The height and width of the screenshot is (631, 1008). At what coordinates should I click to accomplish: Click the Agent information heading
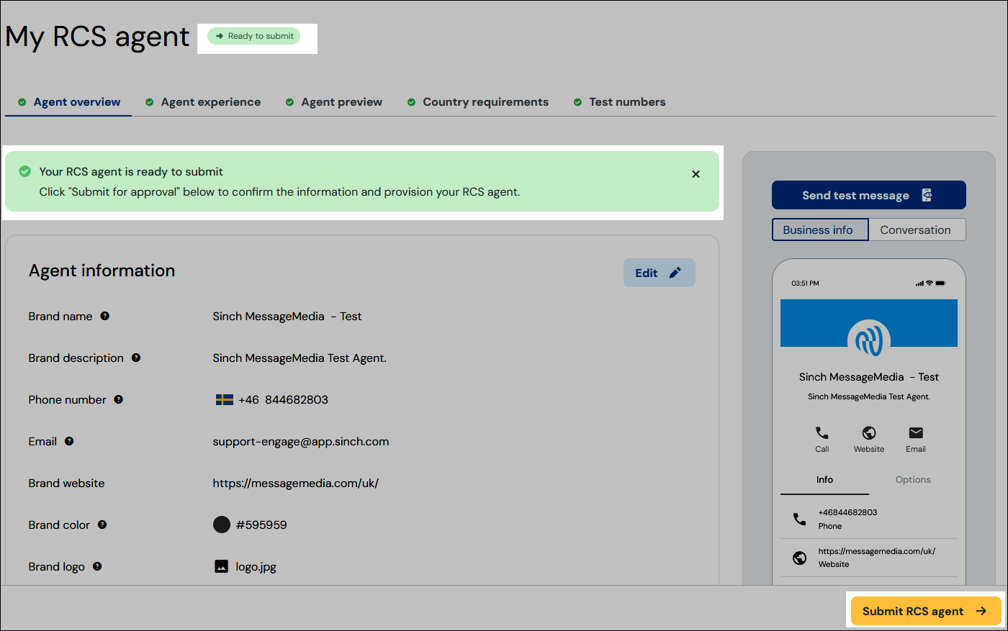[102, 271]
